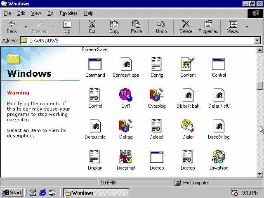Click the My Computer status bar zone
The width and height of the screenshot is (264, 198).
click(x=218, y=182)
